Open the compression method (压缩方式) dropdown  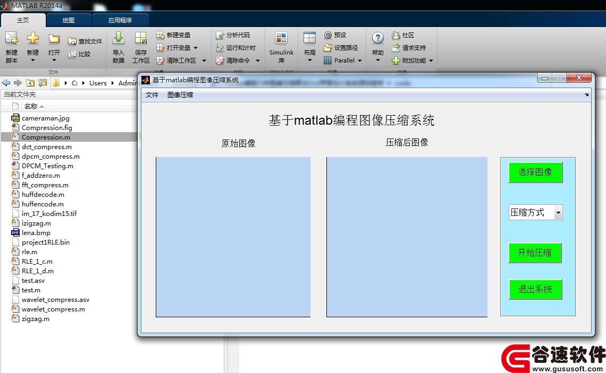point(535,212)
